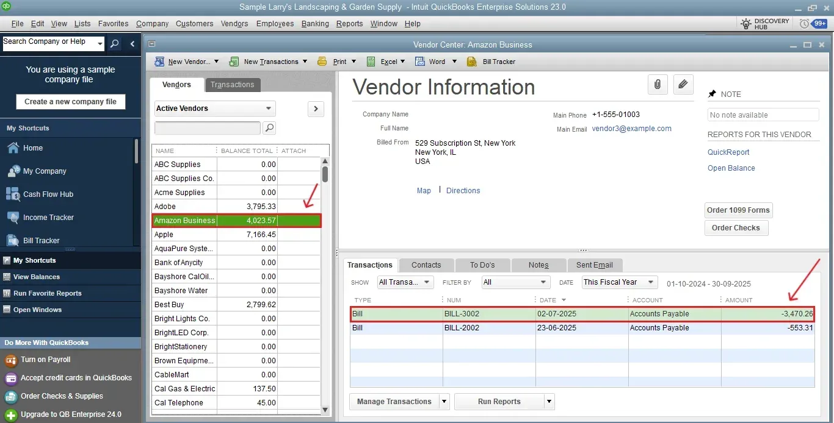Click the Turn on Payroll icon
This screenshot has width=834, height=423.
point(11,360)
